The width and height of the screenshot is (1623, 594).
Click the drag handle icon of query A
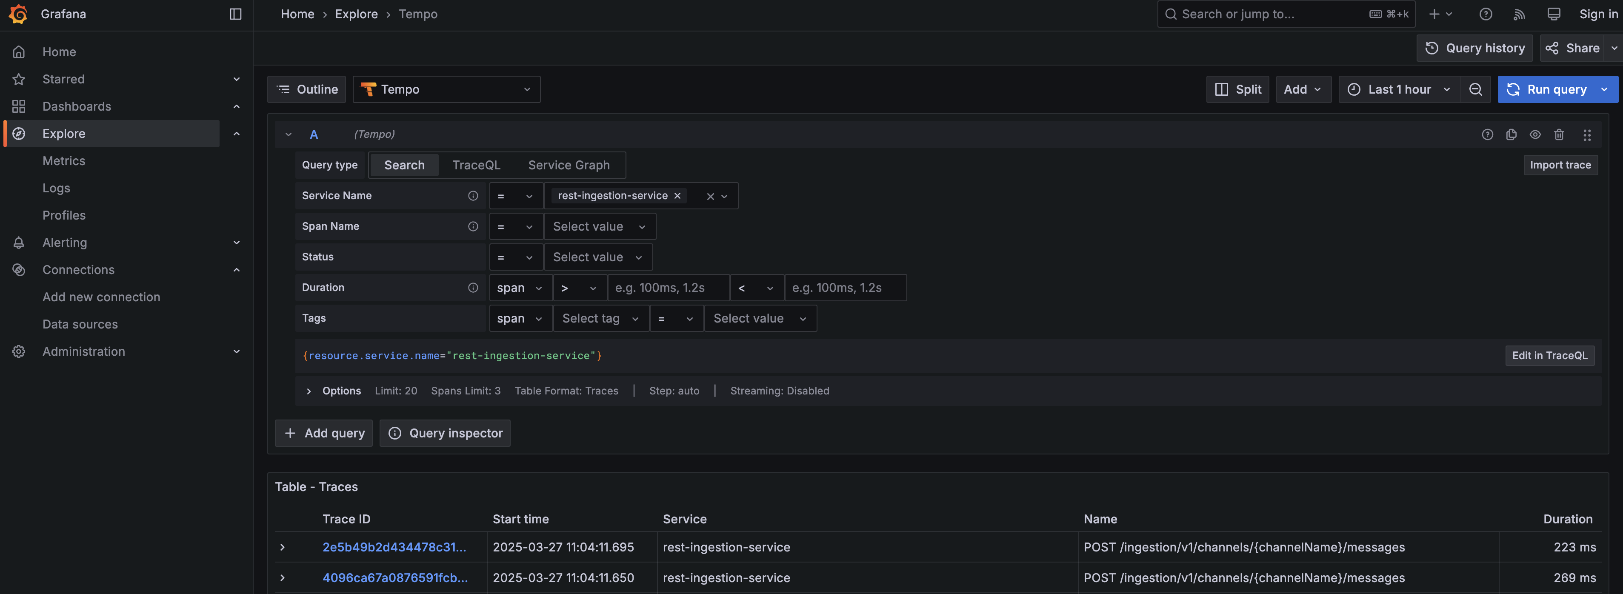pos(1587,135)
